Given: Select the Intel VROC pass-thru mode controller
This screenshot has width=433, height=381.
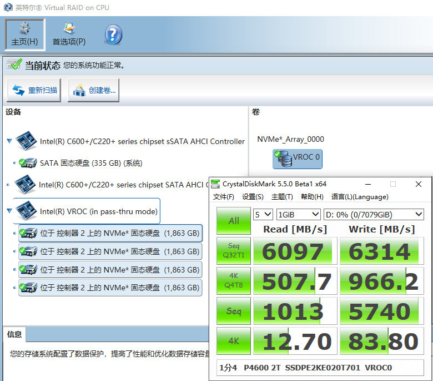Looking at the screenshot, I should [x=87, y=211].
